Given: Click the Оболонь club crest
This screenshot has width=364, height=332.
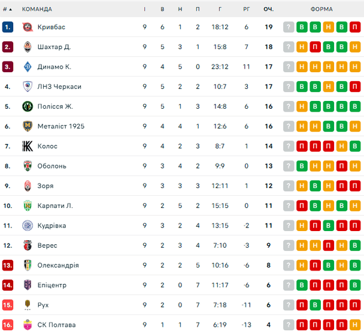Looking at the screenshot, I should pyautogui.click(x=27, y=166).
